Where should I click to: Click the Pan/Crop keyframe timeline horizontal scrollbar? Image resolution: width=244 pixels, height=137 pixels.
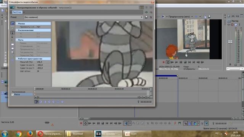click(x=88, y=97)
